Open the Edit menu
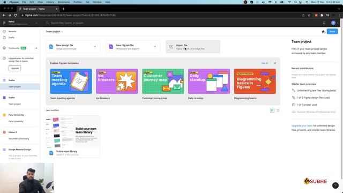Image resolution: width=343 pixels, height=193 pixels. 32,2
